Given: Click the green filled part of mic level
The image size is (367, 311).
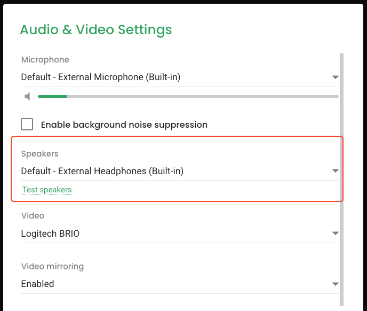Looking at the screenshot, I should (52, 97).
